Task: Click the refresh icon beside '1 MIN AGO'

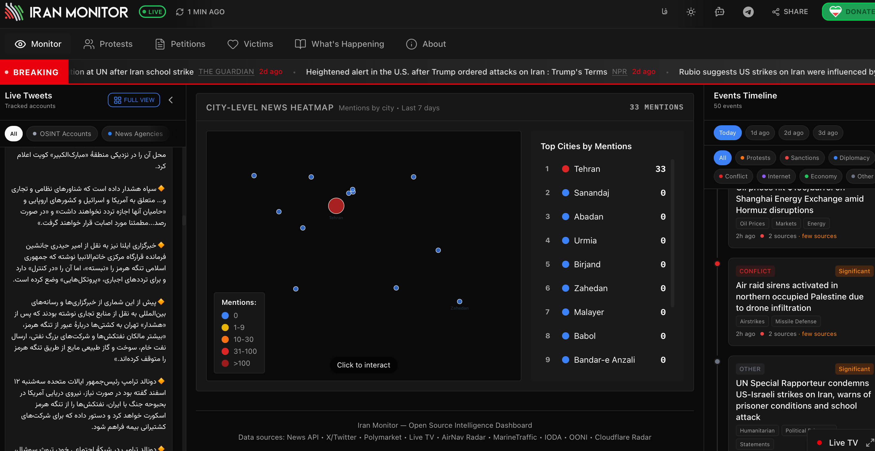Action: point(180,12)
